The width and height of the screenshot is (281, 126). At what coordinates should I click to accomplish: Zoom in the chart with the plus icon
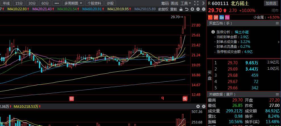coord(192,9)
